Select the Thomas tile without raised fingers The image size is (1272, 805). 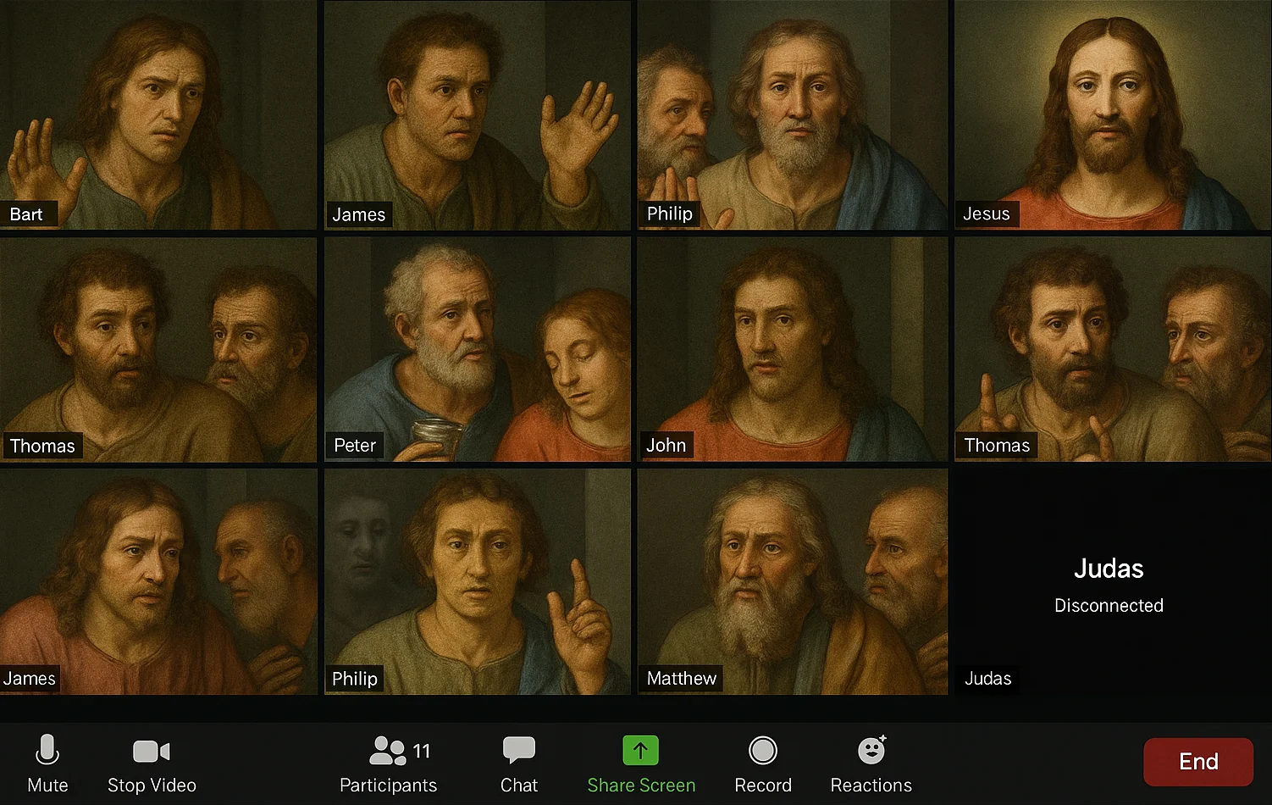(x=158, y=349)
